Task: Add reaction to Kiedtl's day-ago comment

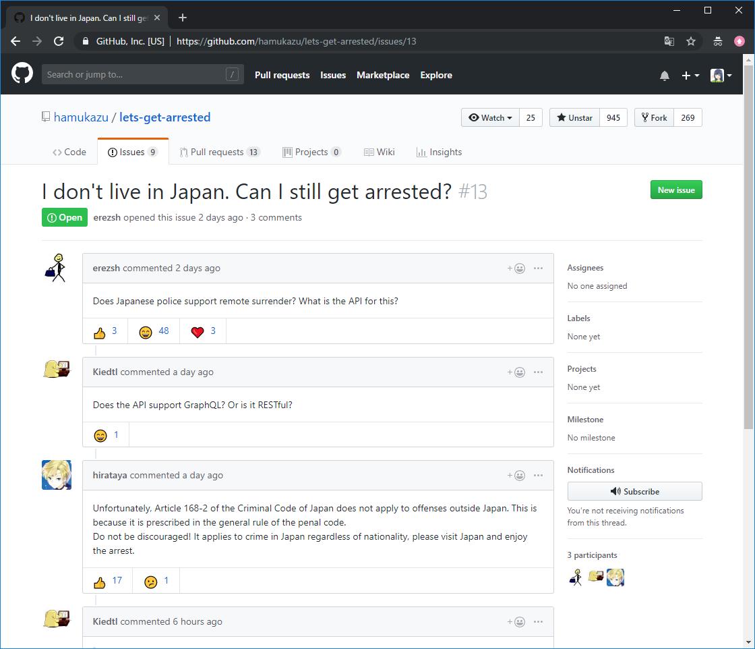Action: click(516, 372)
